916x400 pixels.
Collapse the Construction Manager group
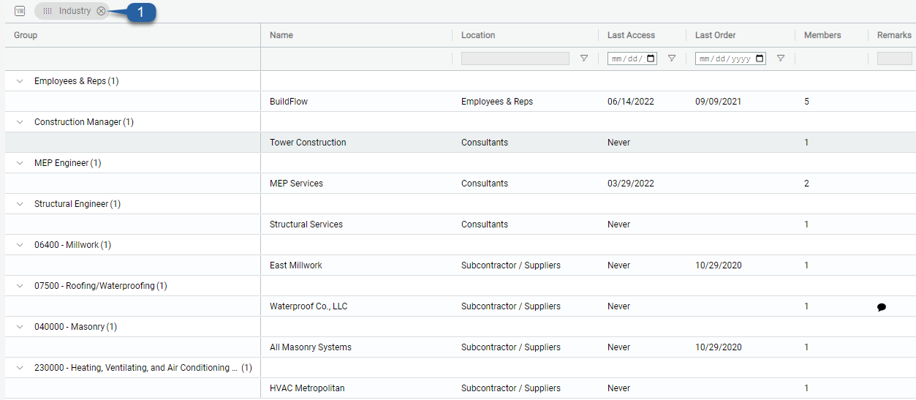[x=20, y=122]
